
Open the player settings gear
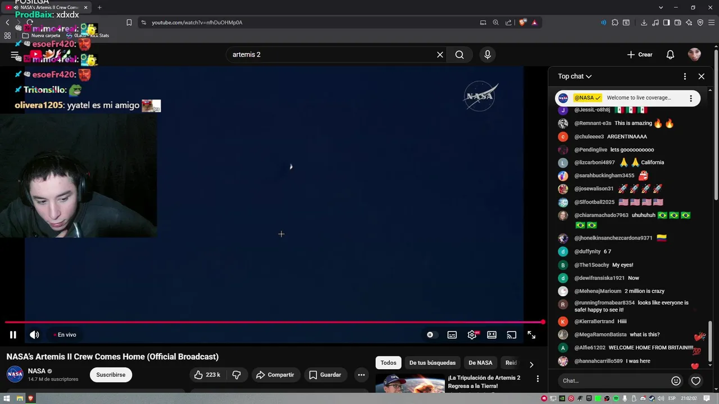472,335
